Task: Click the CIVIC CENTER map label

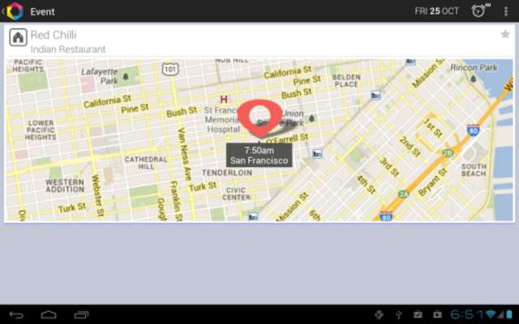Action: pyautogui.click(x=236, y=194)
